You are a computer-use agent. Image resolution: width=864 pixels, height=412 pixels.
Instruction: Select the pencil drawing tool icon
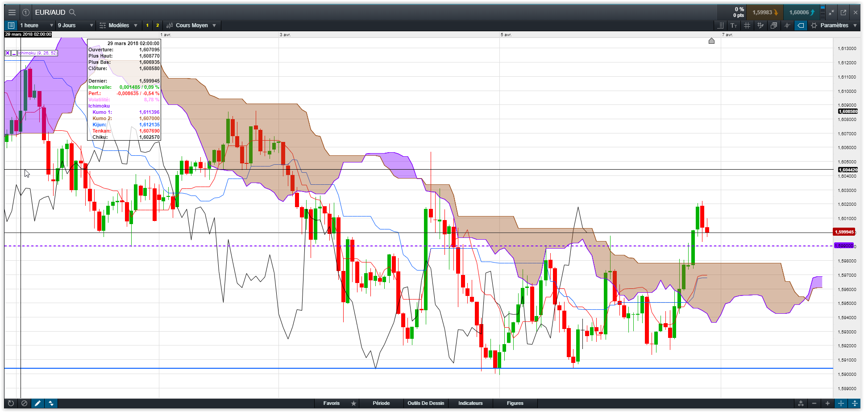point(38,403)
